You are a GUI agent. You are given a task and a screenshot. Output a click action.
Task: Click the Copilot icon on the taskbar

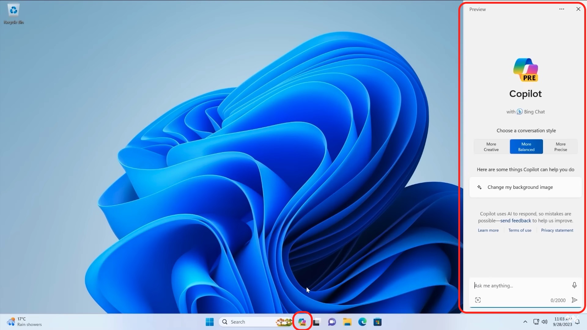[x=302, y=322]
